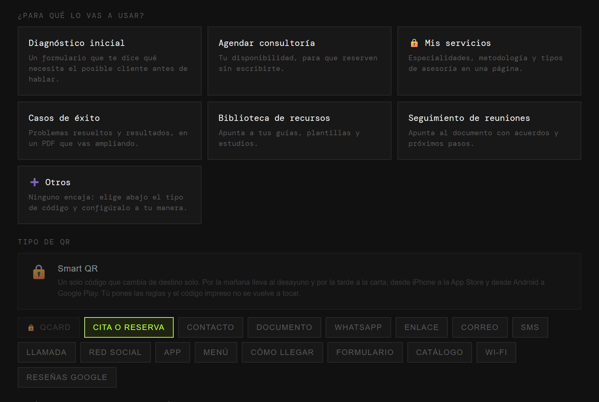The height and width of the screenshot is (402, 599).
Task: Select the Agendar consultoría card
Action: [x=299, y=61]
